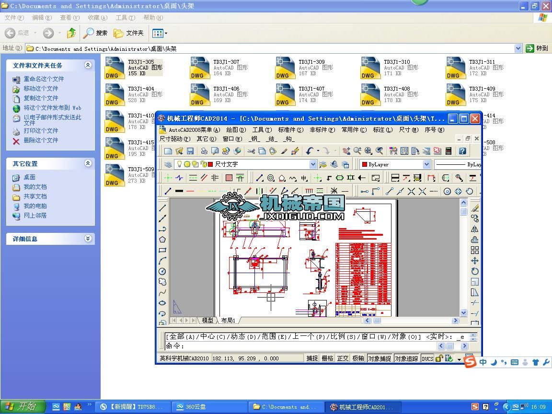
Task: Click 重命名这个文件 task link
Action: coord(44,79)
